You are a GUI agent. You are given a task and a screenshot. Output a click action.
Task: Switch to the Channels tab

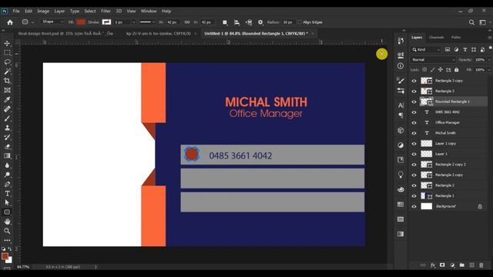tap(437, 38)
